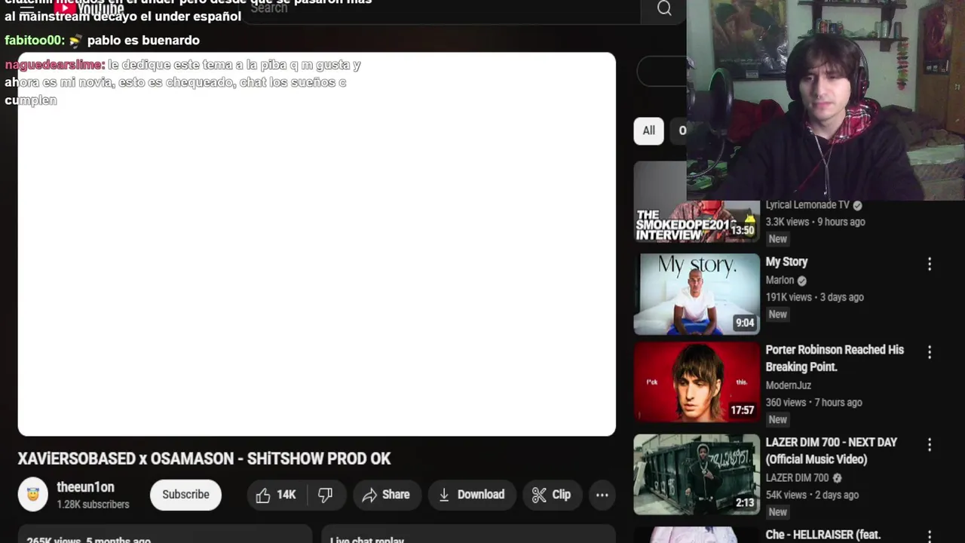965x543 pixels.
Task: Click the white video player area
Action: pos(317,244)
